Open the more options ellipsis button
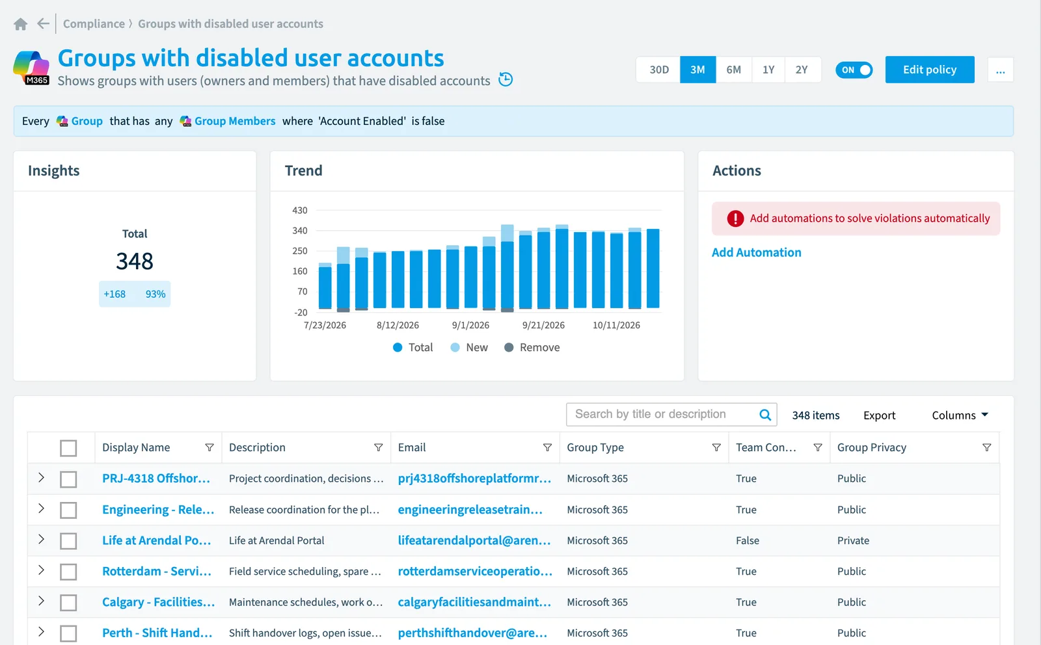The width and height of the screenshot is (1041, 645). pyautogui.click(x=1000, y=70)
